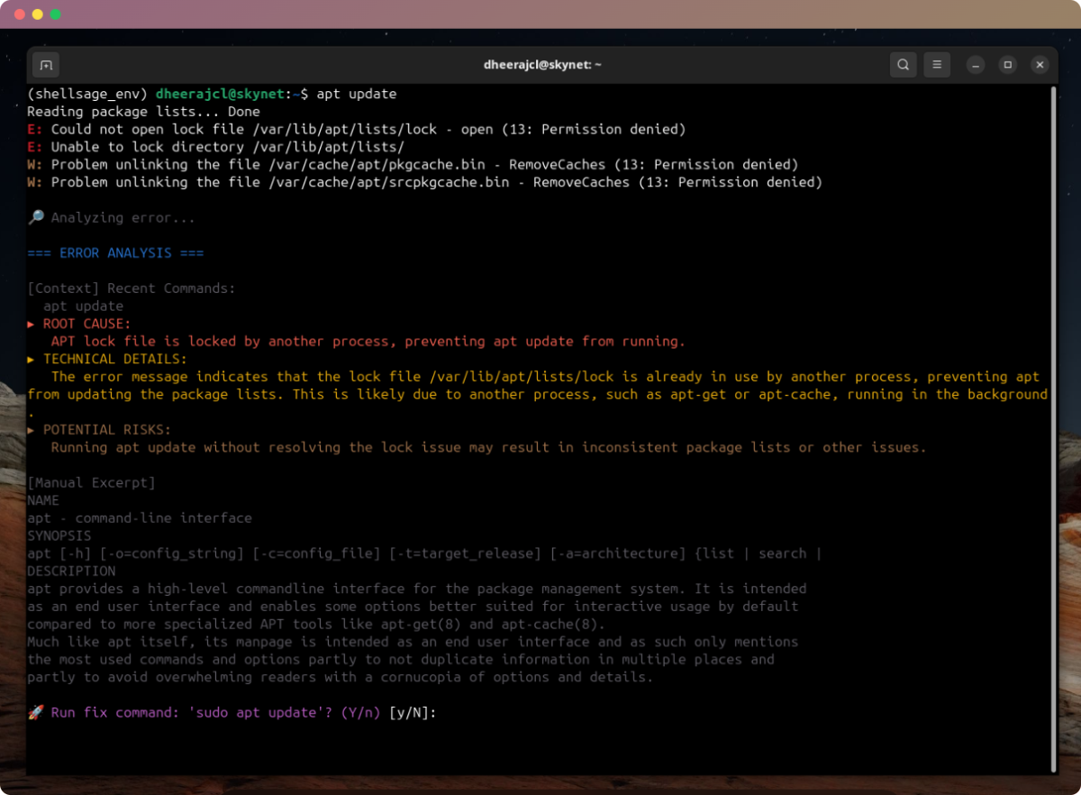Click the 'NAME' manual heading

(x=43, y=500)
